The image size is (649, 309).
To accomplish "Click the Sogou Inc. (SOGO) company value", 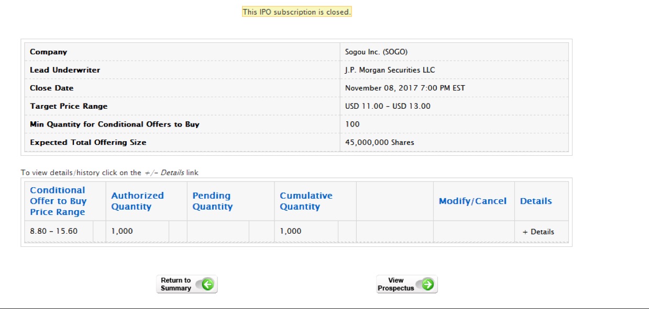I will (x=376, y=52).
